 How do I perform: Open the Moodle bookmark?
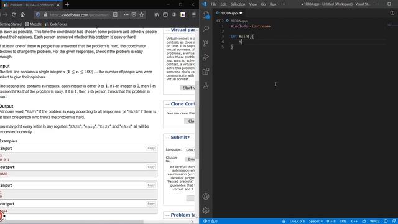point(33,24)
